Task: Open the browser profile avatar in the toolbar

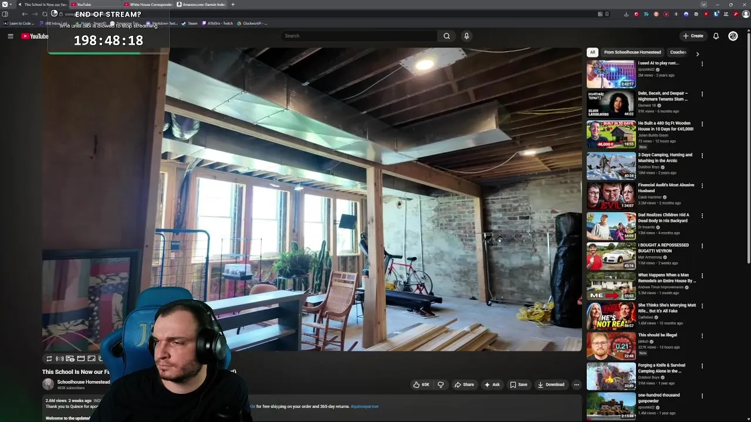Action: pyautogui.click(x=746, y=14)
